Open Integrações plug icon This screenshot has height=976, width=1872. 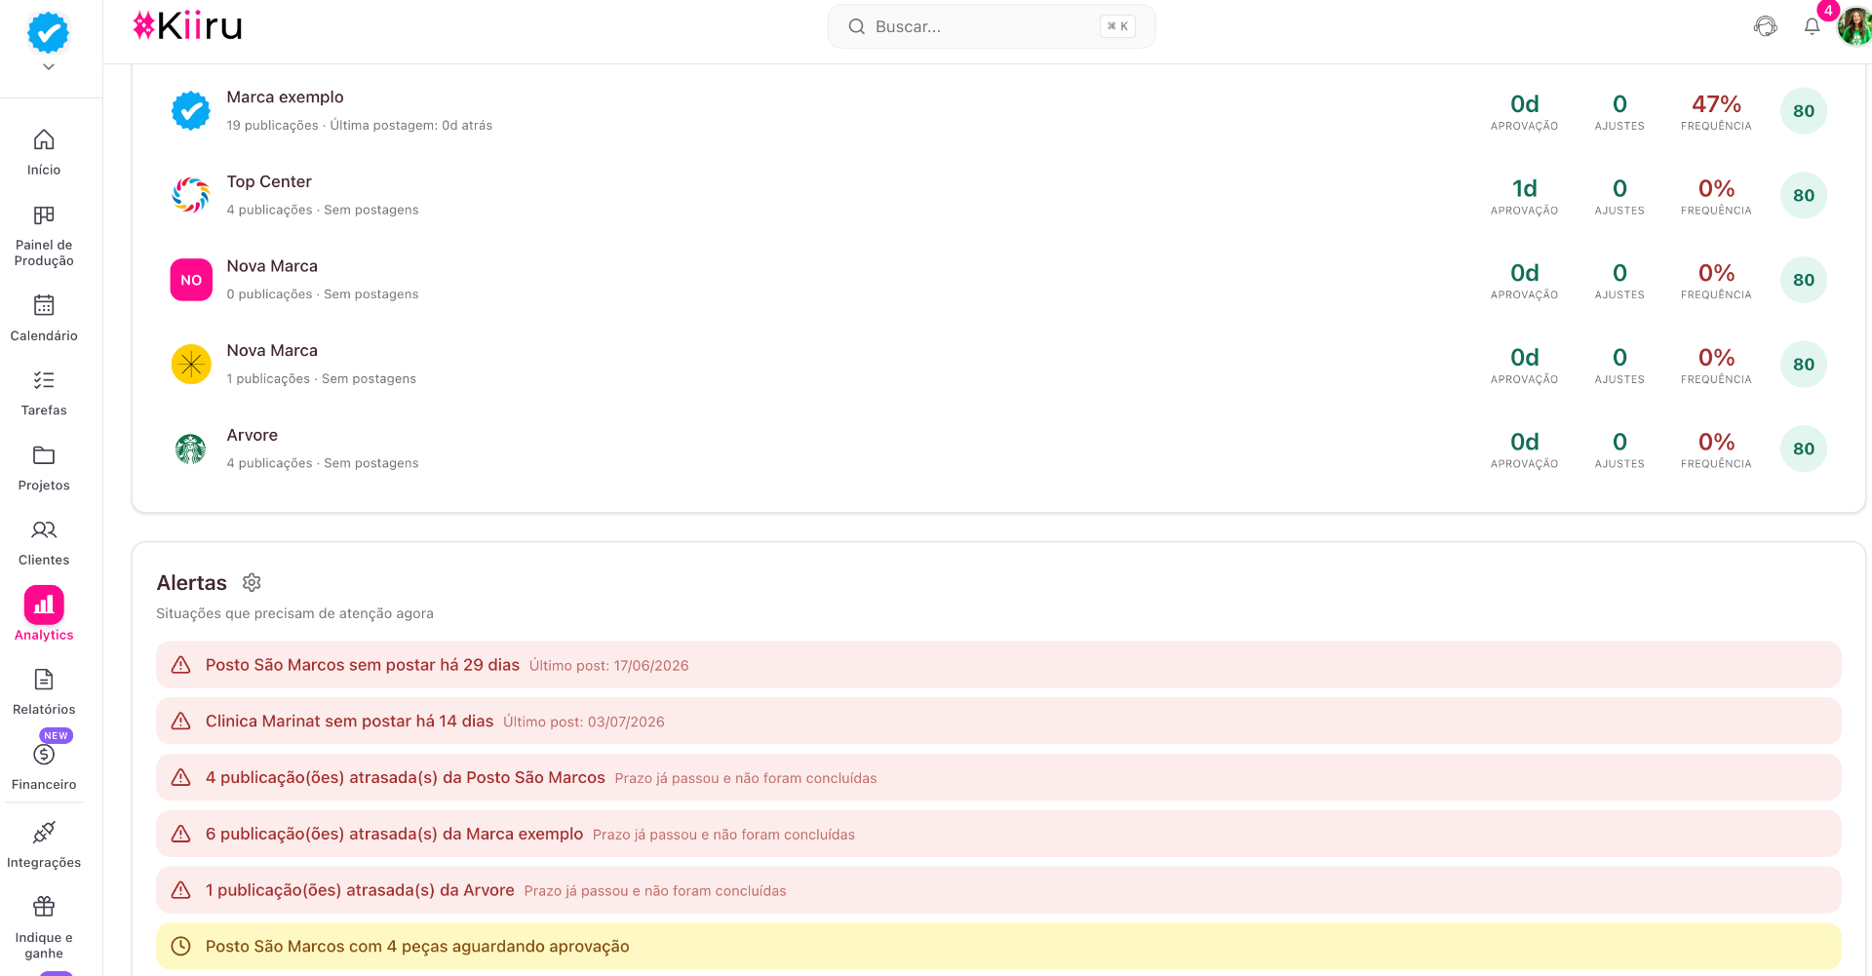point(44,832)
